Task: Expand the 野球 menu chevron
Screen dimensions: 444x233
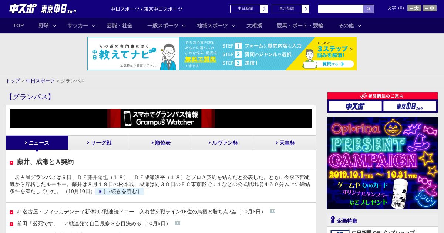Action: [x=54, y=26]
